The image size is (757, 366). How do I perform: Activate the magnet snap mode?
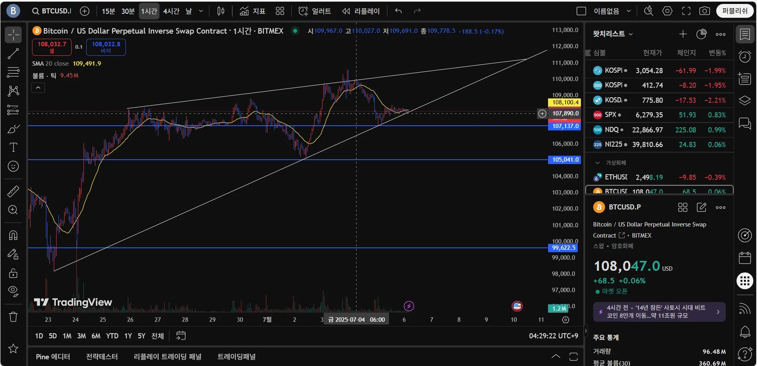(x=13, y=235)
